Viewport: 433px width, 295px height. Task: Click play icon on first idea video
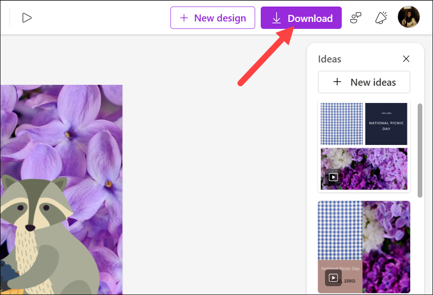(333, 177)
